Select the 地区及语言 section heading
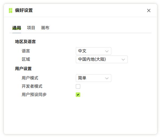This screenshot has height=138, width=161. 25,42
